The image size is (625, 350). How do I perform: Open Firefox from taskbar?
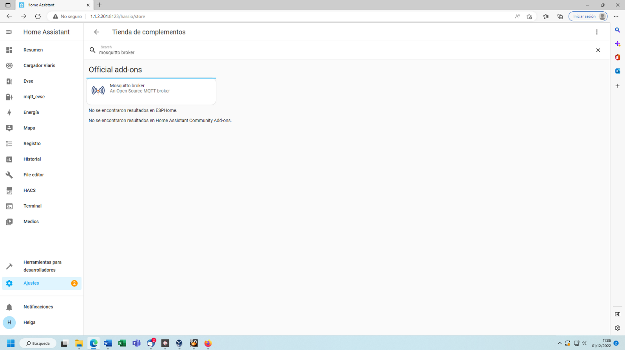click(x=208, y=343)
